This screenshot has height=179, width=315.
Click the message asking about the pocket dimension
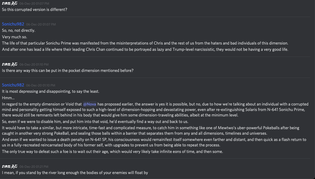click(x=68, y=70)
